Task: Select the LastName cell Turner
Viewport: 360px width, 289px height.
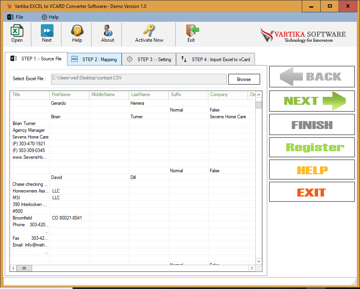Action: tap(149, 117)
